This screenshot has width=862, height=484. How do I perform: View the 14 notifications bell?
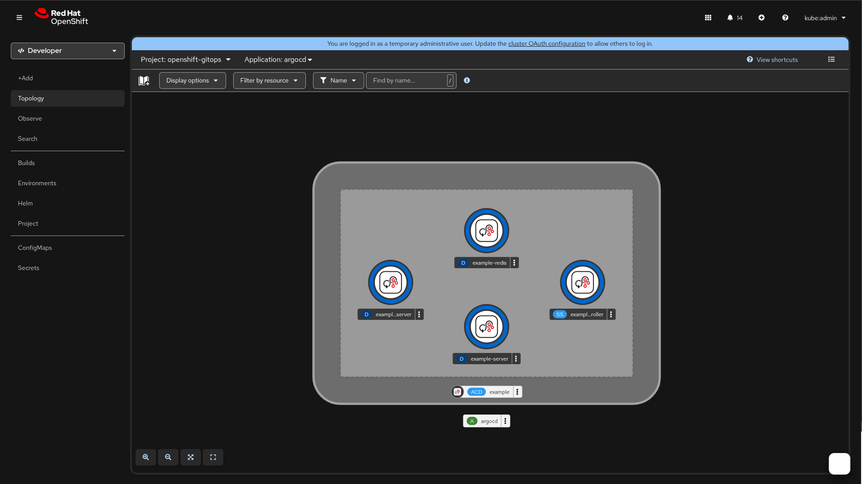pos(735,17)
